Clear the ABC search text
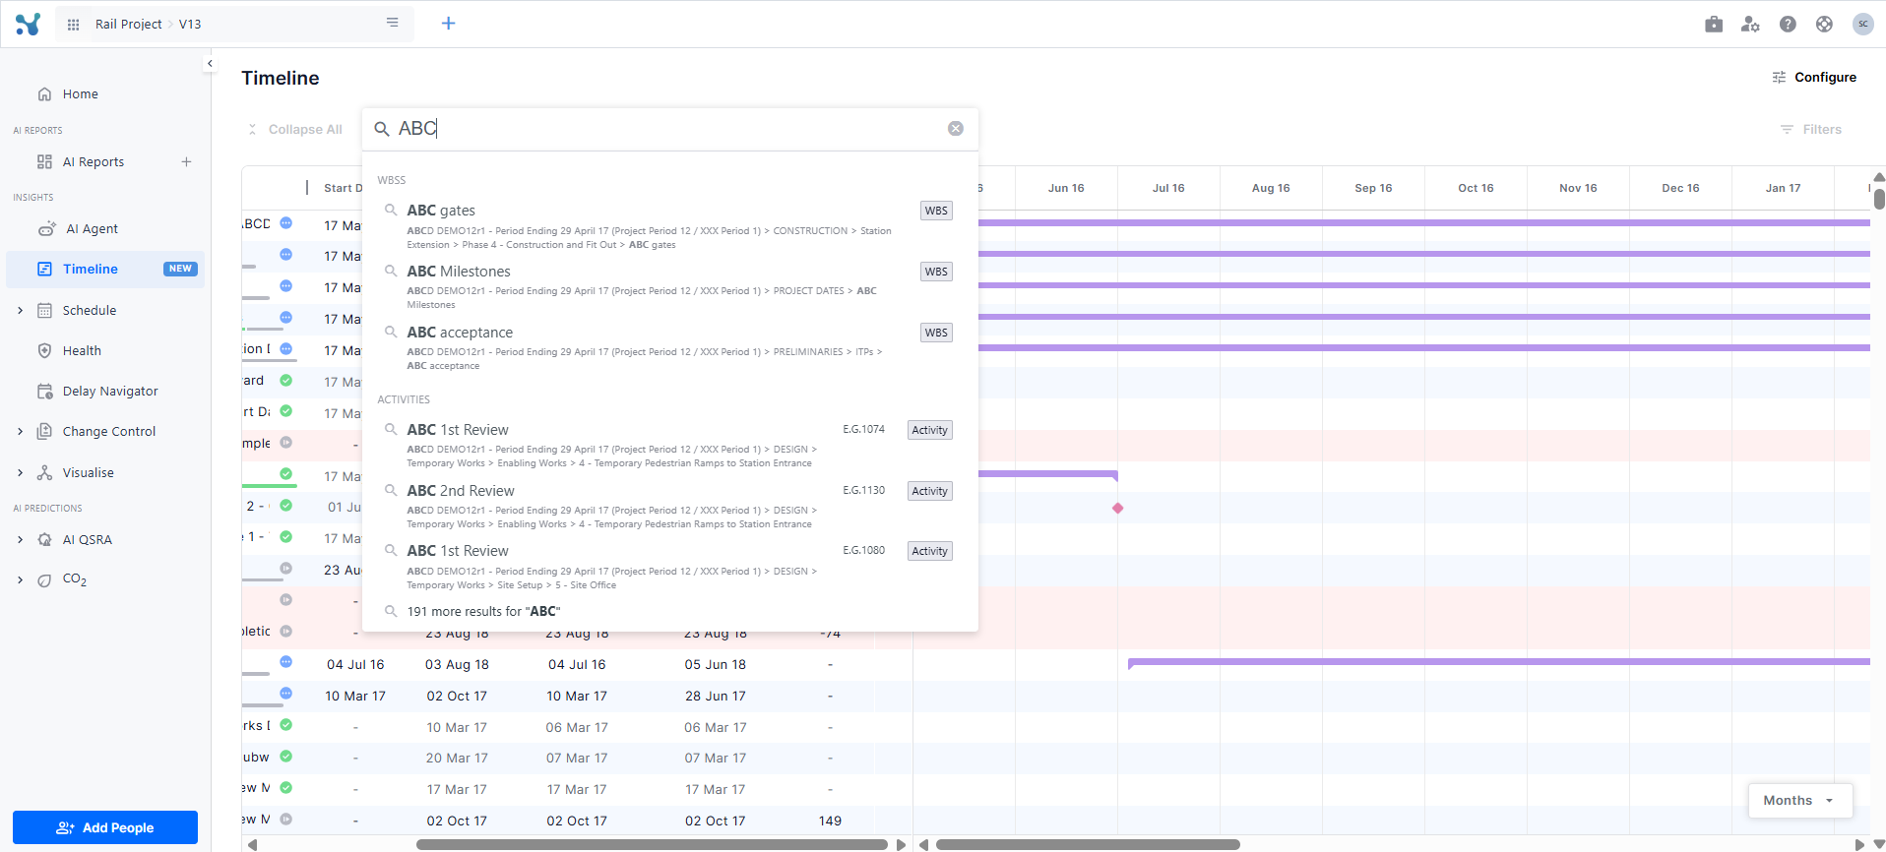The image size is (1886, 852). coord(955,129)
